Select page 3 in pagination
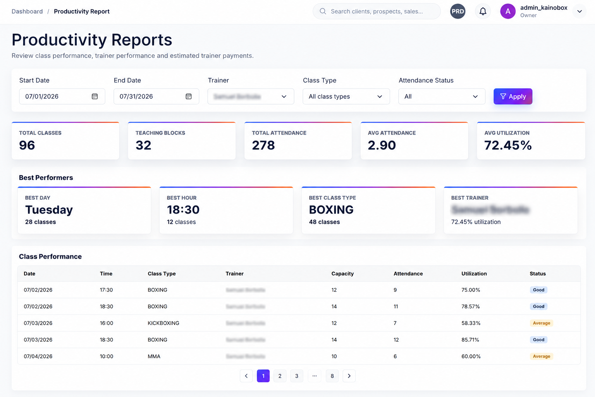The image size is (595, 397). coord(297,376)
